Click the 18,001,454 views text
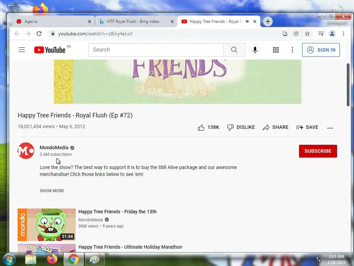354x266 pixels. tap(36, 127)
